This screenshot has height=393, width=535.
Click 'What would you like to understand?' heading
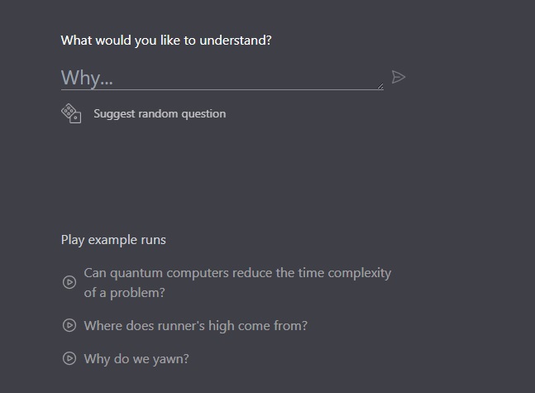tap(166, 40)
